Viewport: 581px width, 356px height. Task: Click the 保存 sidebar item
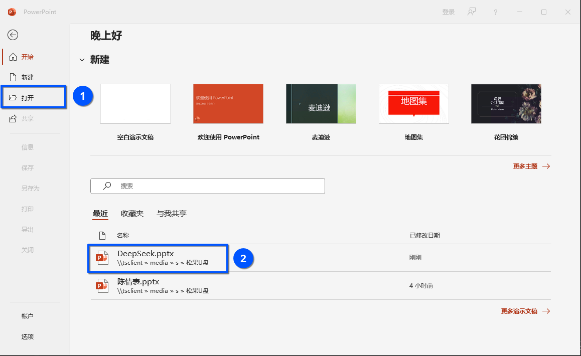tap(28, 168)
